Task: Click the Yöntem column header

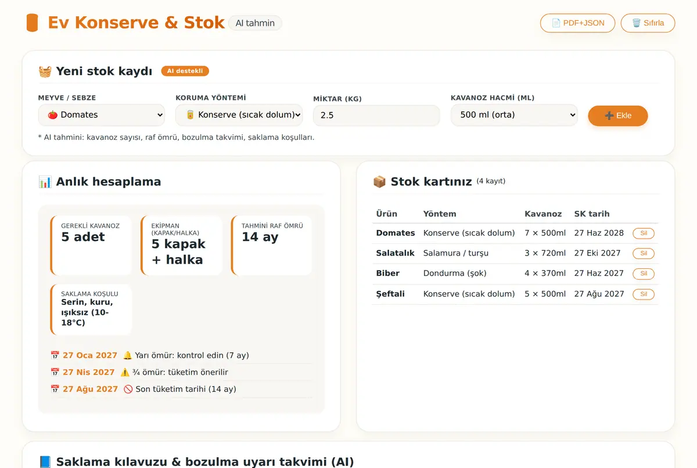Action: click(x=440, y=214)
